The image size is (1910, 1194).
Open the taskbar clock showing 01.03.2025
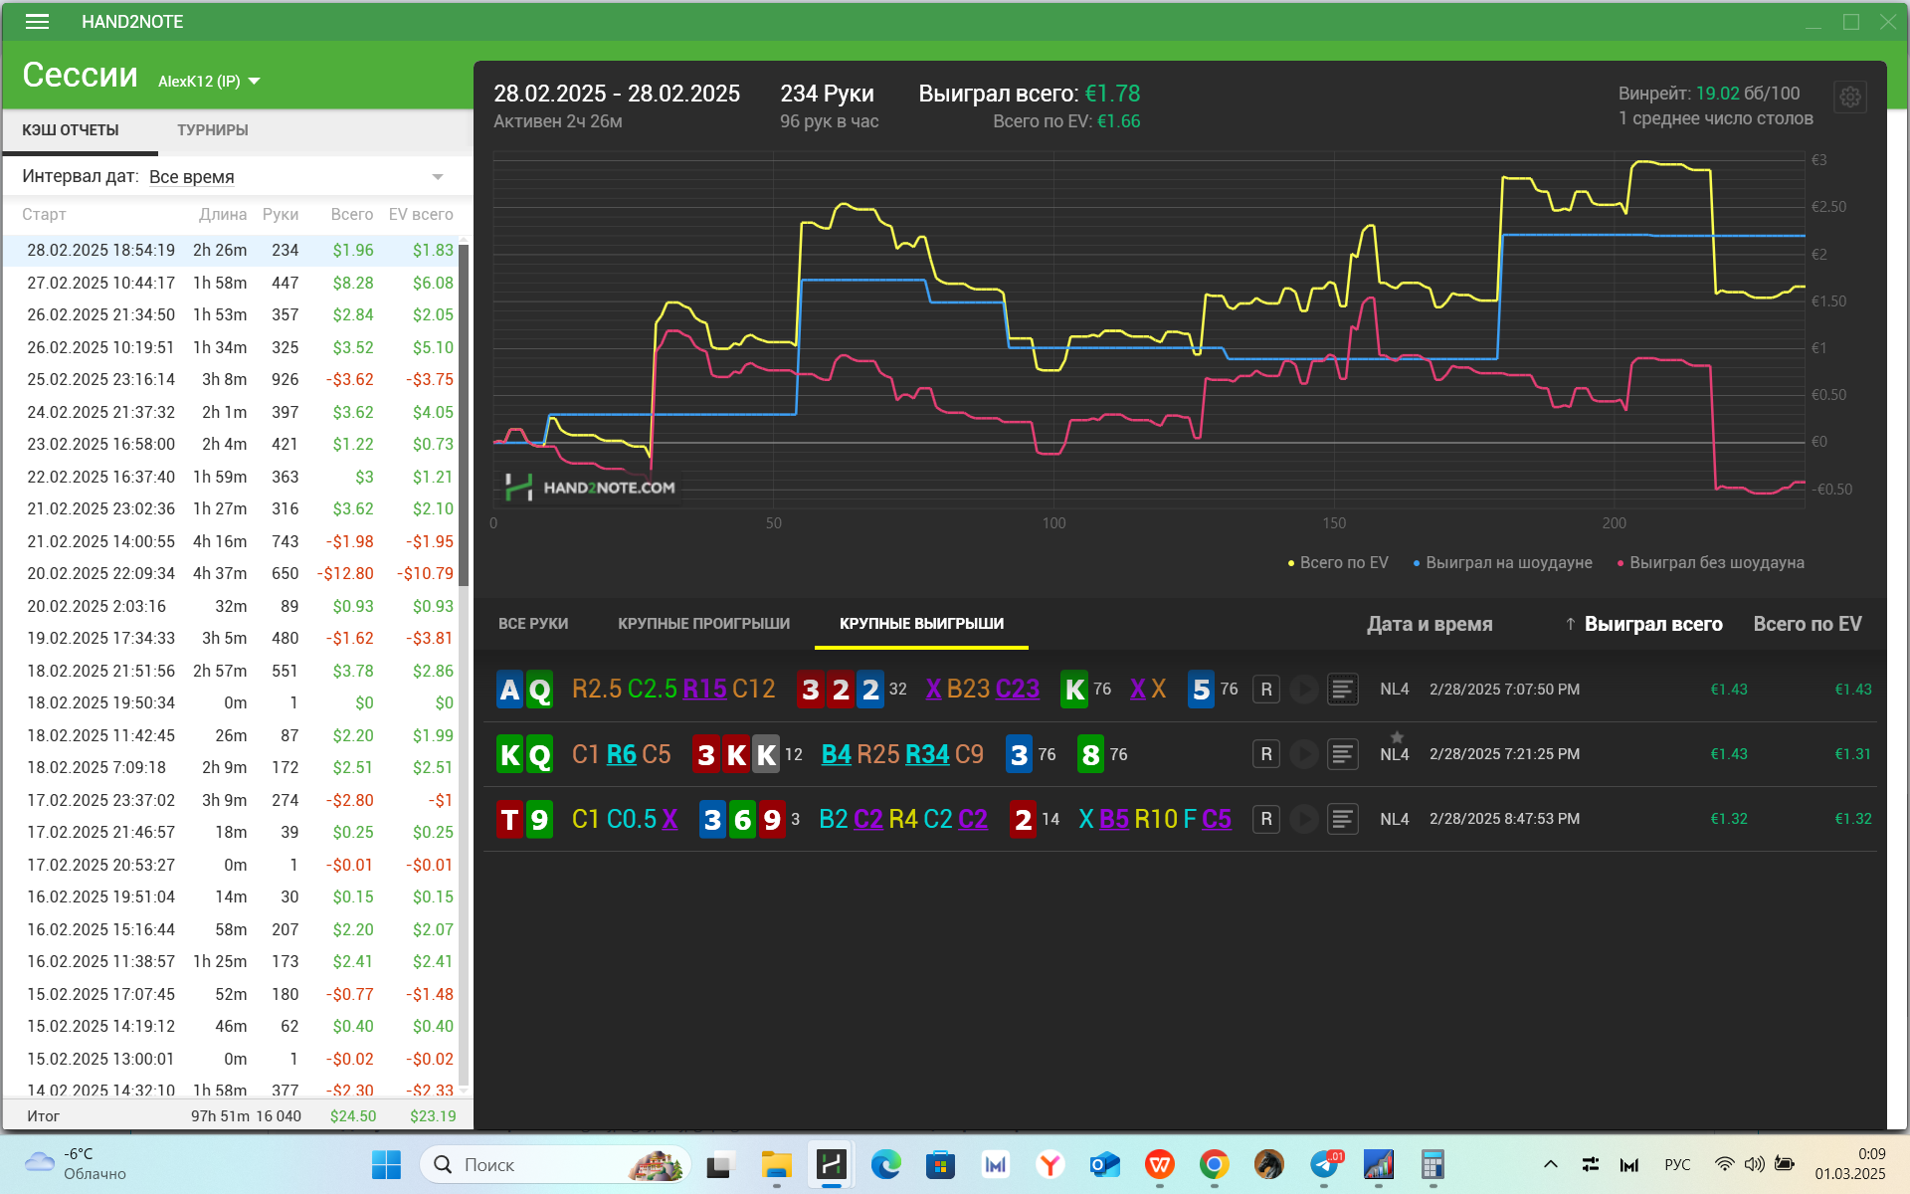point(1849,1164)
